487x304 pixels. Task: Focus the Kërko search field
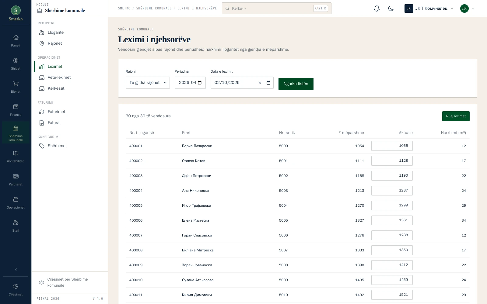[276, 9]
